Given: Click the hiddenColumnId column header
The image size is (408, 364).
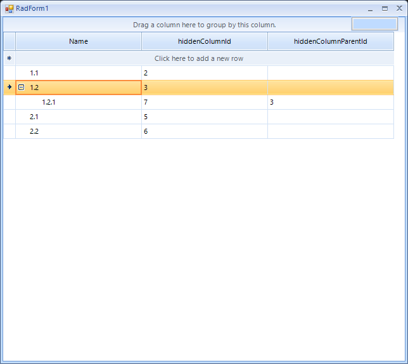Looking at the screenshot, I should pos(204,41).
